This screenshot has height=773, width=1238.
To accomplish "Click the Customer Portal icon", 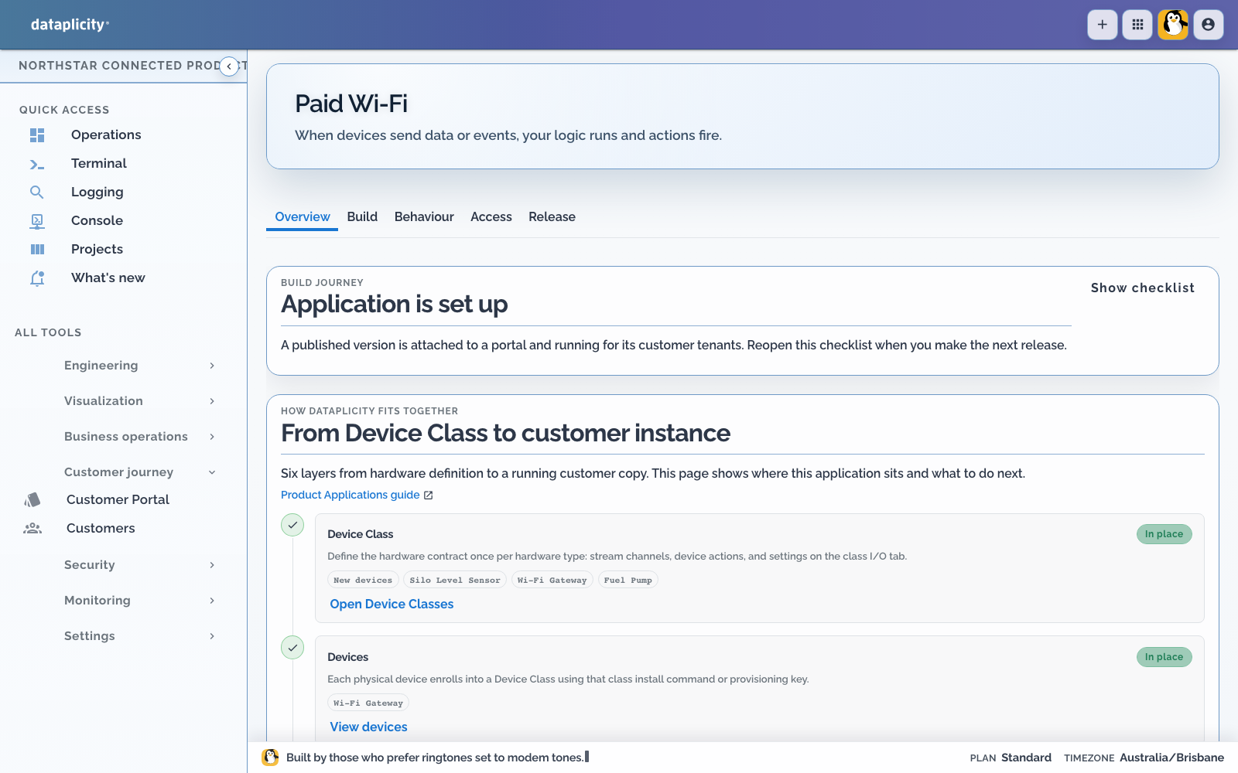I will click(x=32, y=500).
